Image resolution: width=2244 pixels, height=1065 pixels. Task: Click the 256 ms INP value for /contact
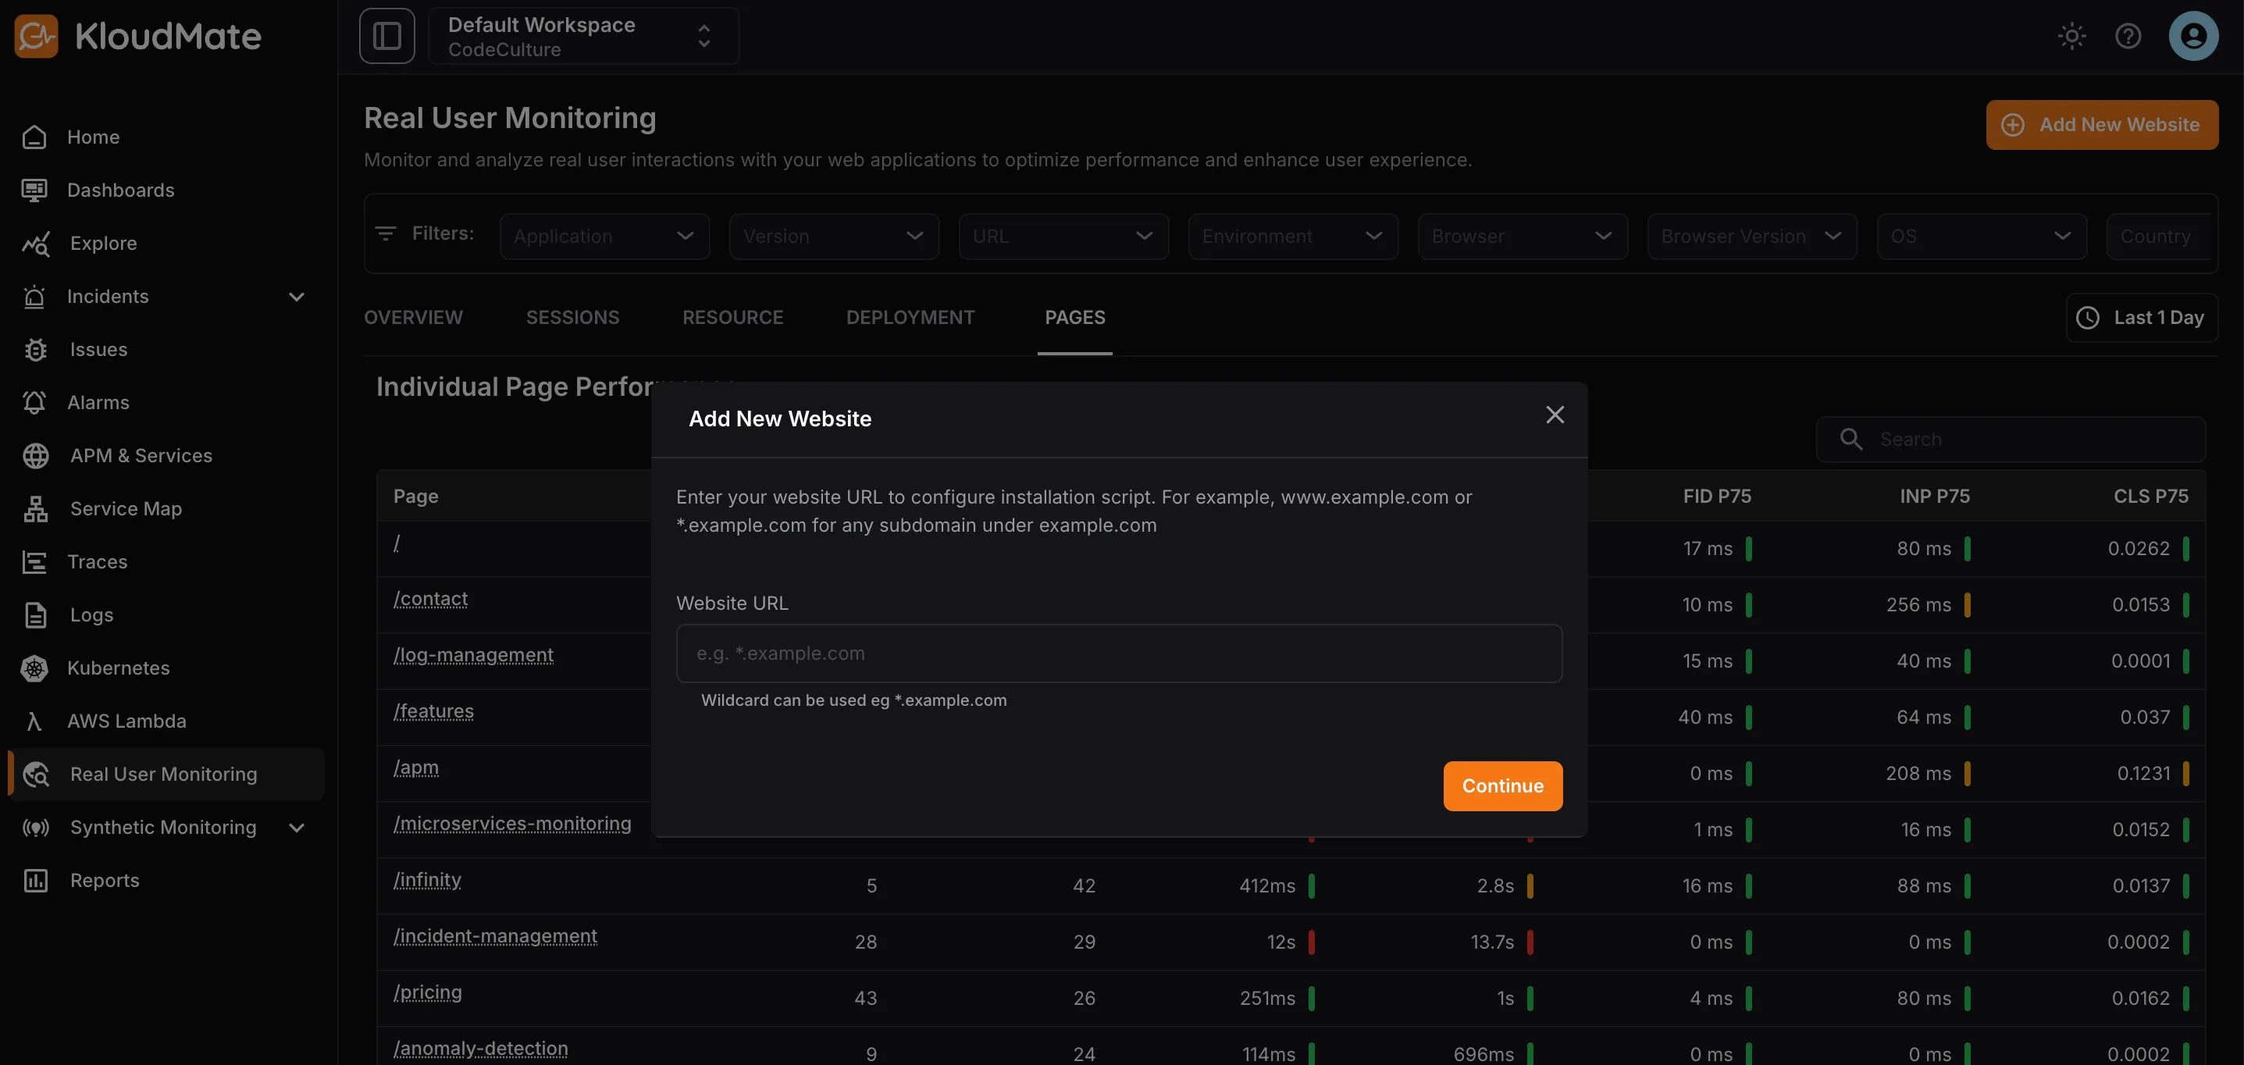1918,604
